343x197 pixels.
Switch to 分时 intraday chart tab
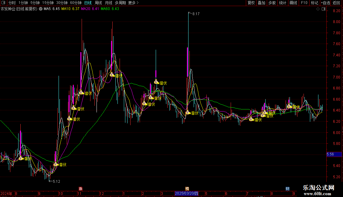(12, 3)
